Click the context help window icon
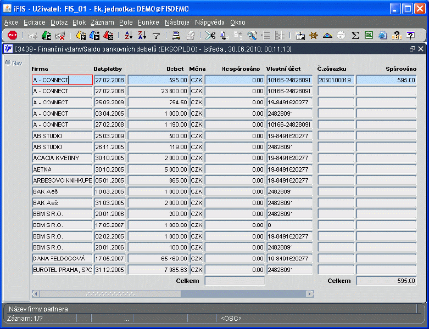 coord(410,36)
